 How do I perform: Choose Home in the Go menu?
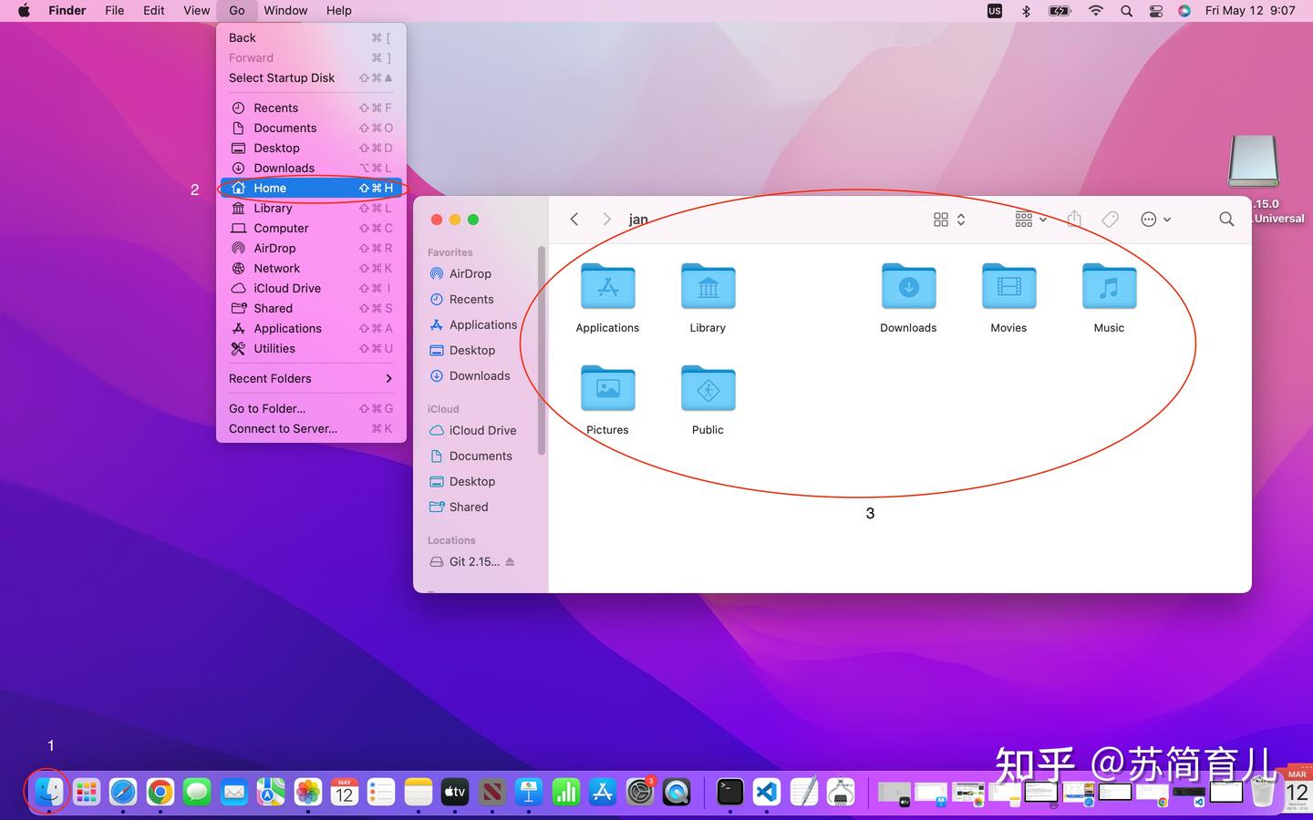[311, 188]
